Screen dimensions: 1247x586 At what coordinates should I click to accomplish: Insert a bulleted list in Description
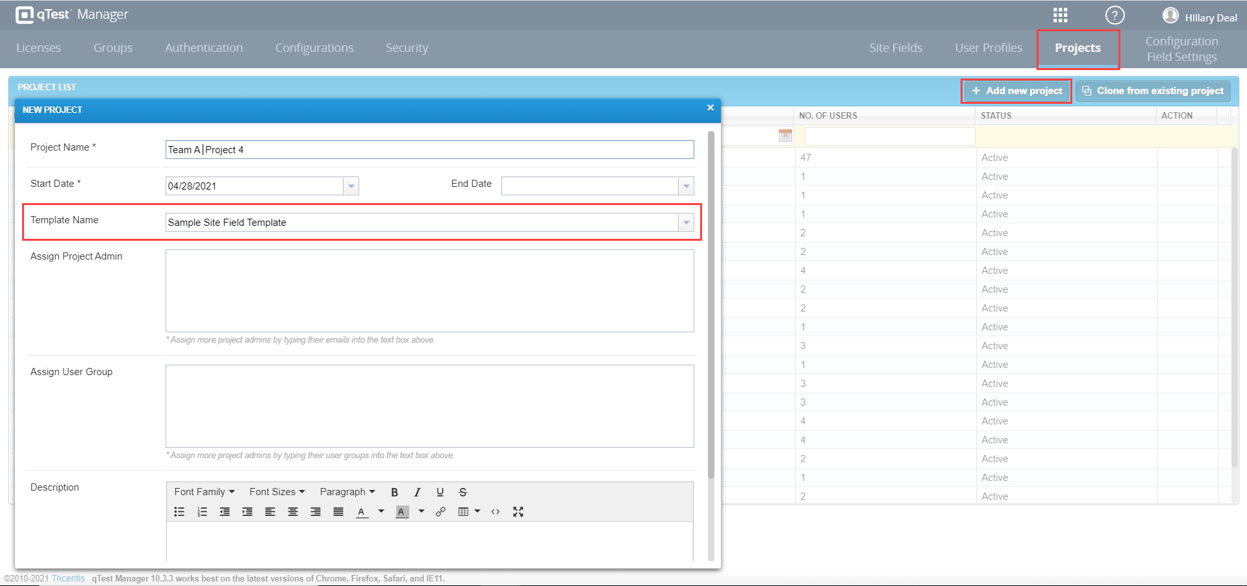pos(179,512)
